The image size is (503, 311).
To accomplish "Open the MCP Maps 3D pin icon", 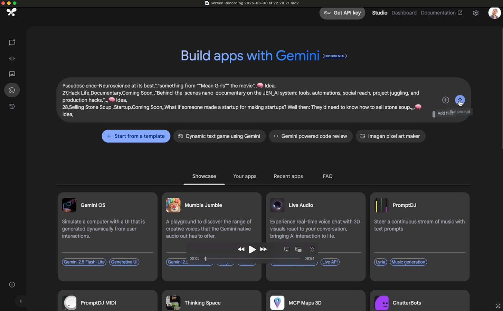I will tap(277, 303).
